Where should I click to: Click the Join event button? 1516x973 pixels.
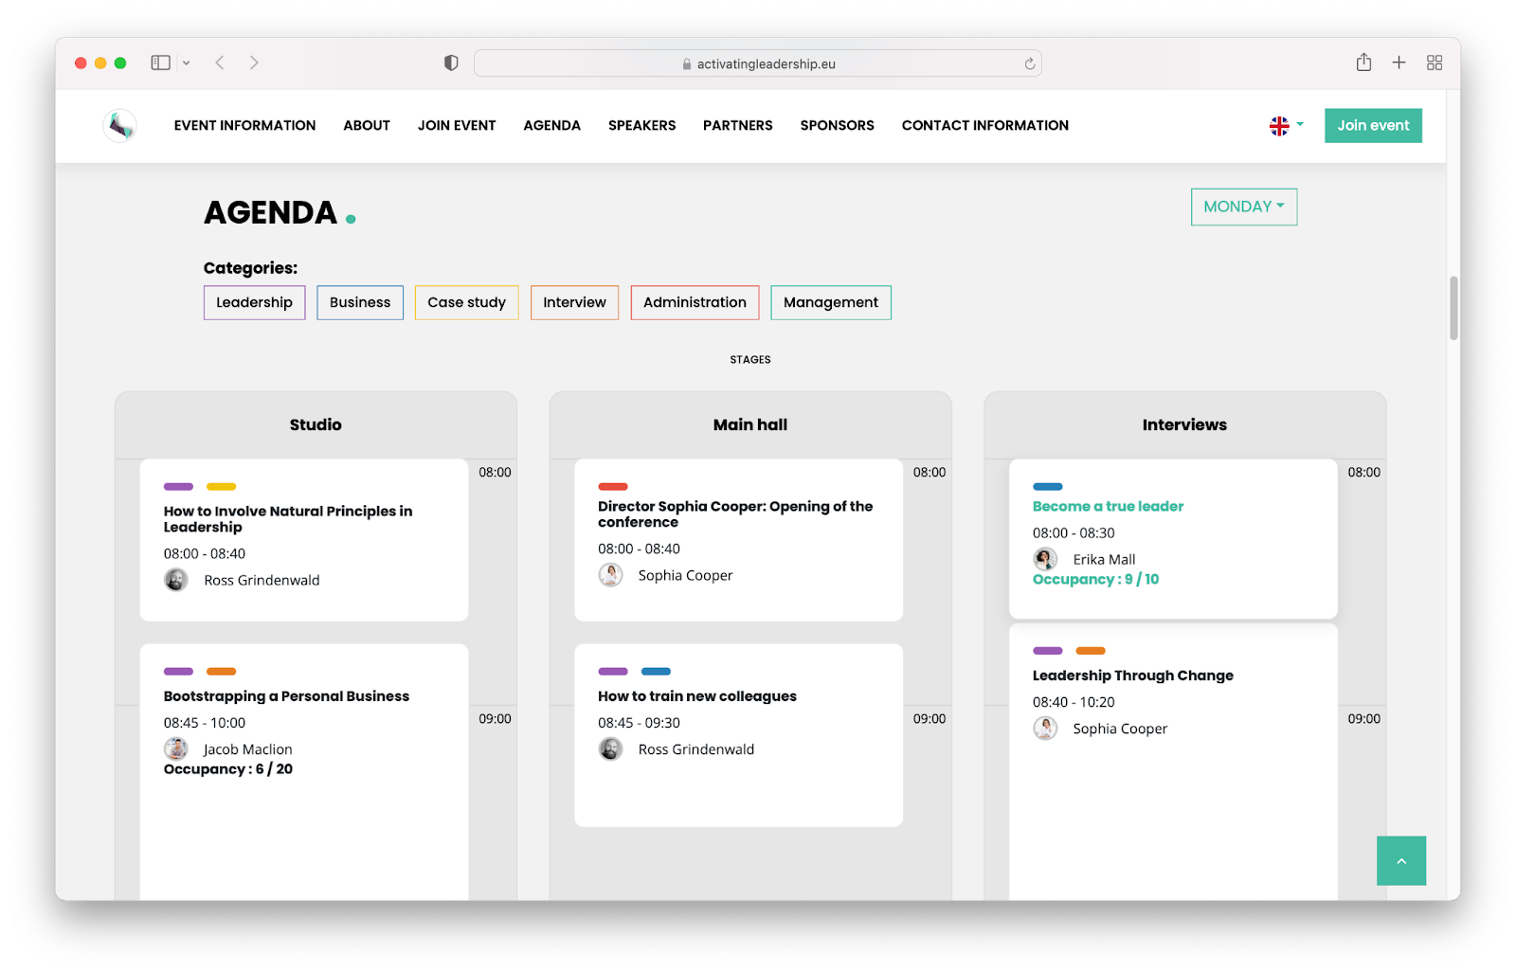(x=1373, y=125)
